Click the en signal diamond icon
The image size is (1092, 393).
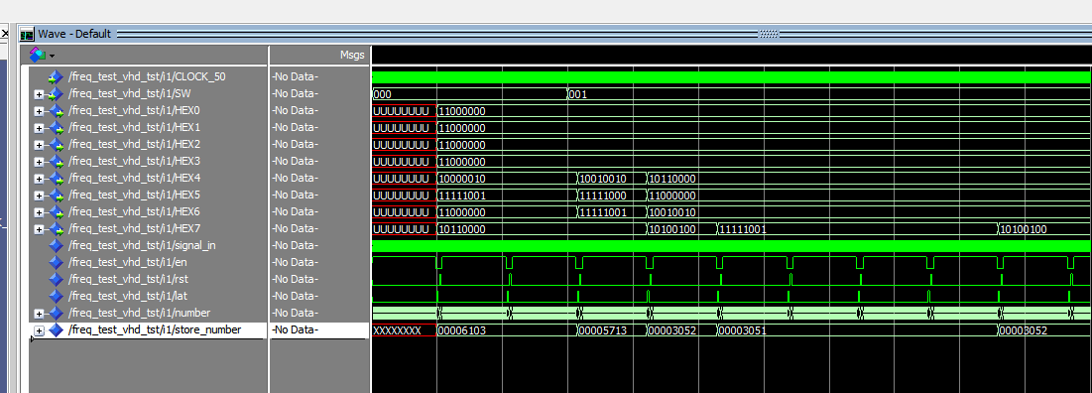point(57,262)
